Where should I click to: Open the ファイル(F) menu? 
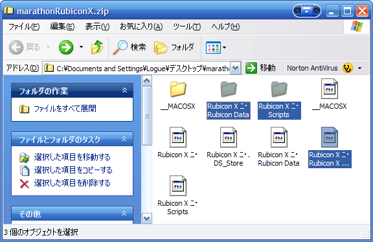[24, 27]
